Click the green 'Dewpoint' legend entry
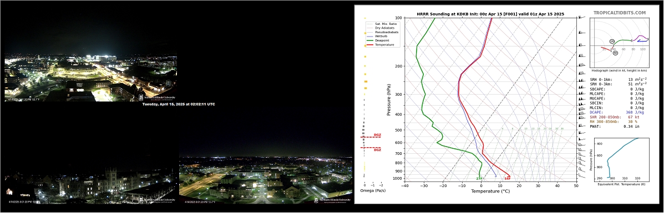Image resolution: width=664 pixels, height=213 pixels. [378, 40]
